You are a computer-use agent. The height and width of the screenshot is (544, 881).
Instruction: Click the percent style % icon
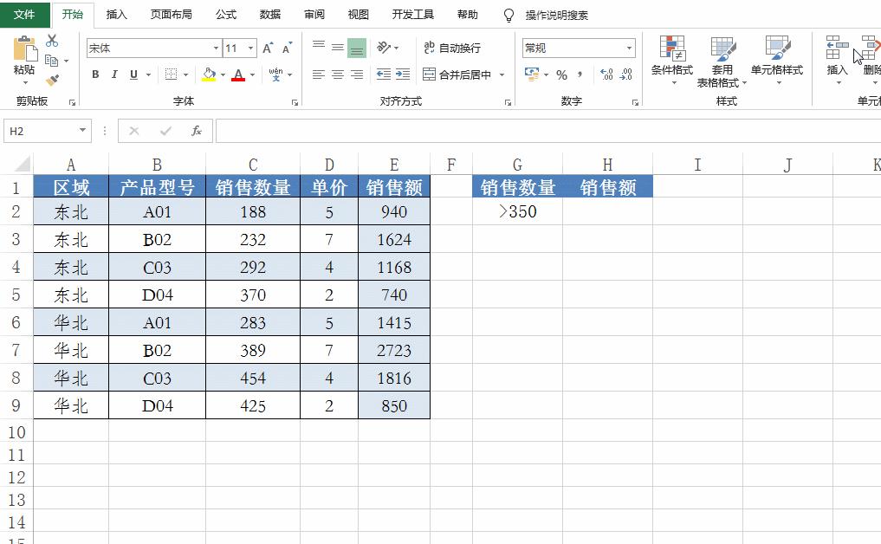(x=561, y=76)
